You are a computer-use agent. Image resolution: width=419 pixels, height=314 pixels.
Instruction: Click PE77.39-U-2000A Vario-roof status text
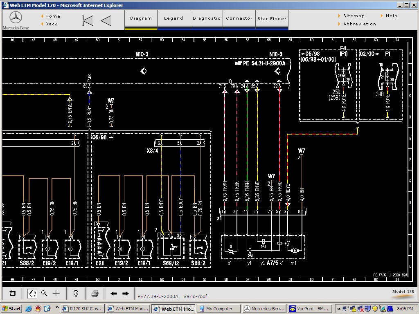[x=172, y=296]
